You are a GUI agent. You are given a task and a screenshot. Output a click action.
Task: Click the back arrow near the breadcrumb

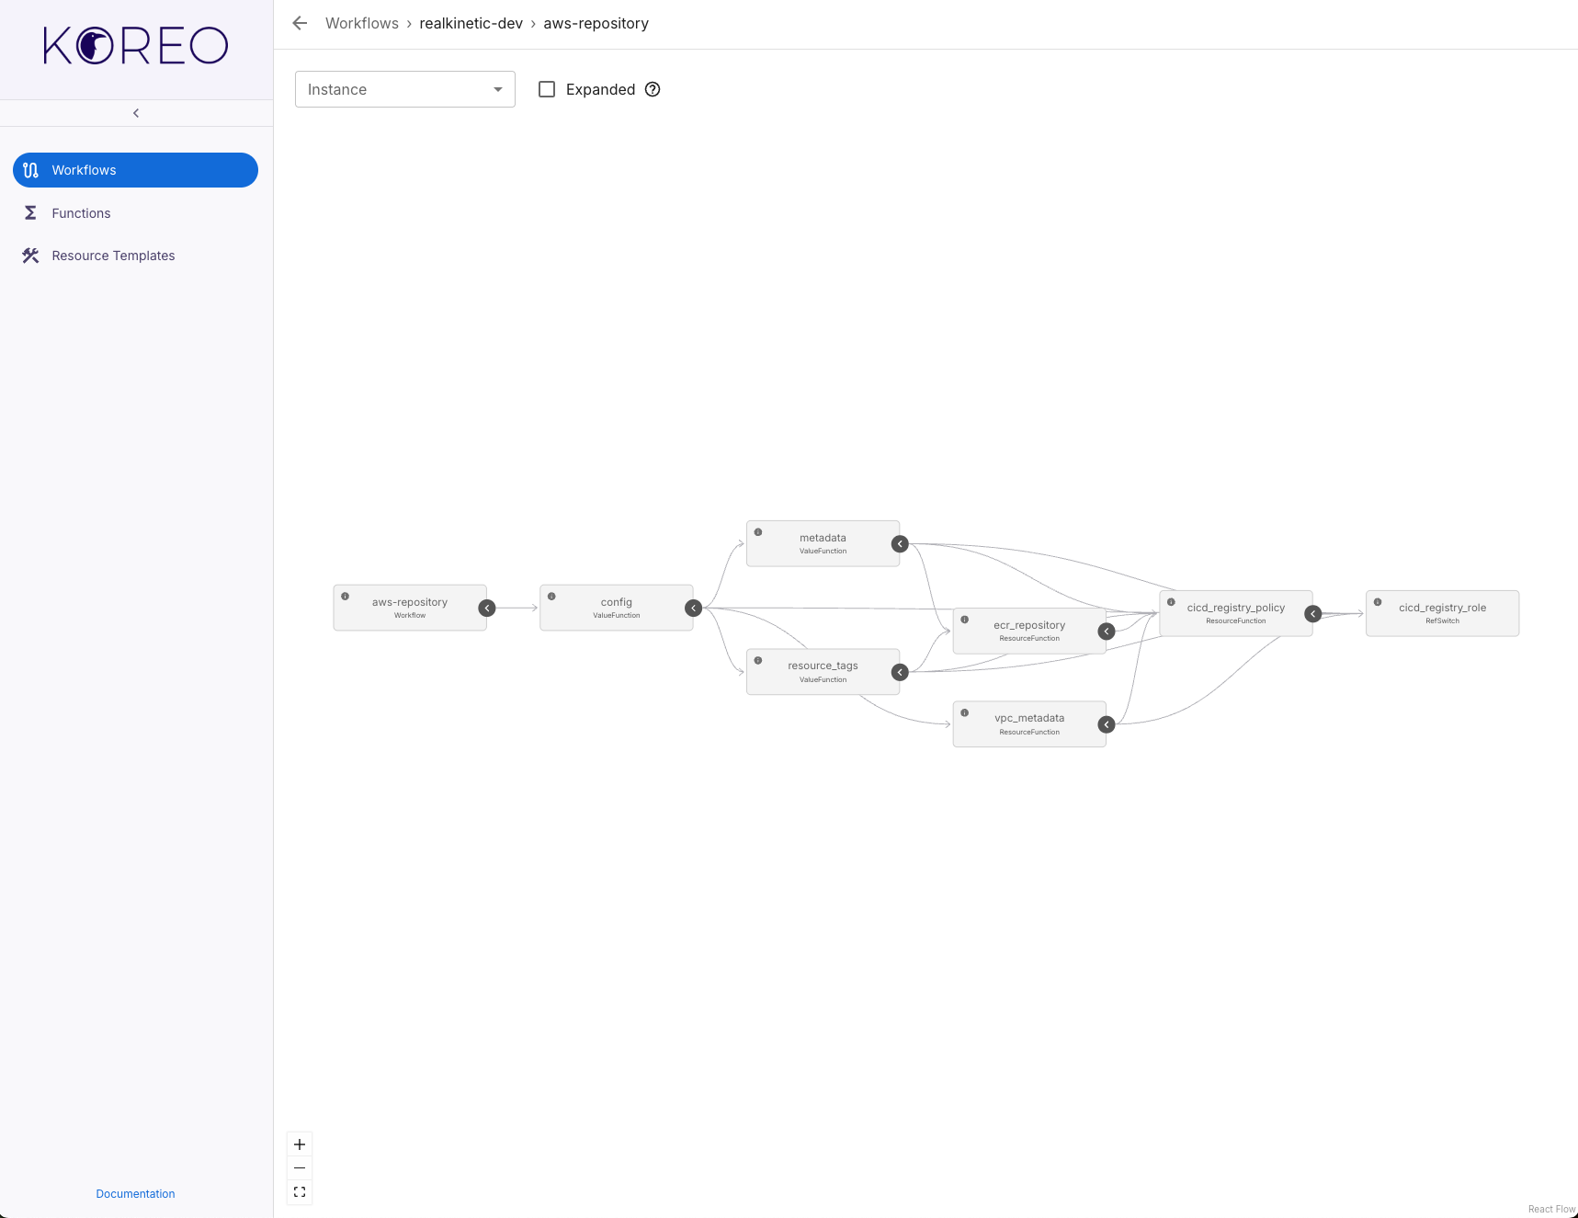coord(299,23)
